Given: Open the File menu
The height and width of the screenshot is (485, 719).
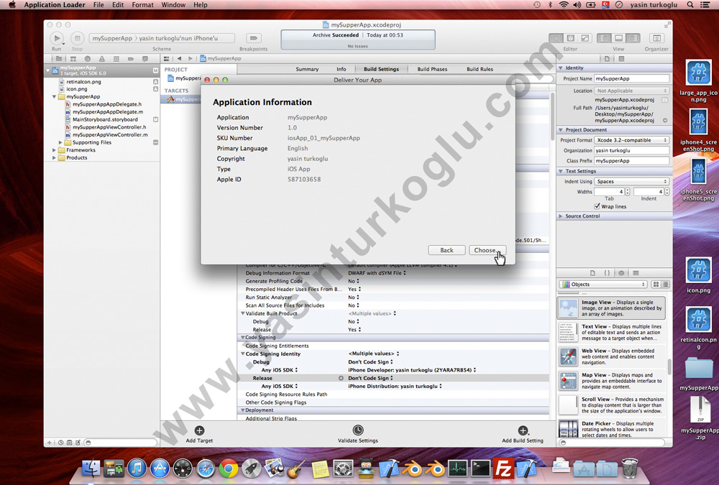Looking at the screenshot, I should pyautogui.click(x=99, y=4).
